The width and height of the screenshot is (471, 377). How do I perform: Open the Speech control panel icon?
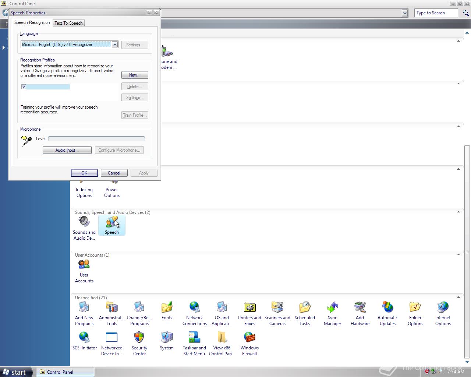click(x=111, y=225)
